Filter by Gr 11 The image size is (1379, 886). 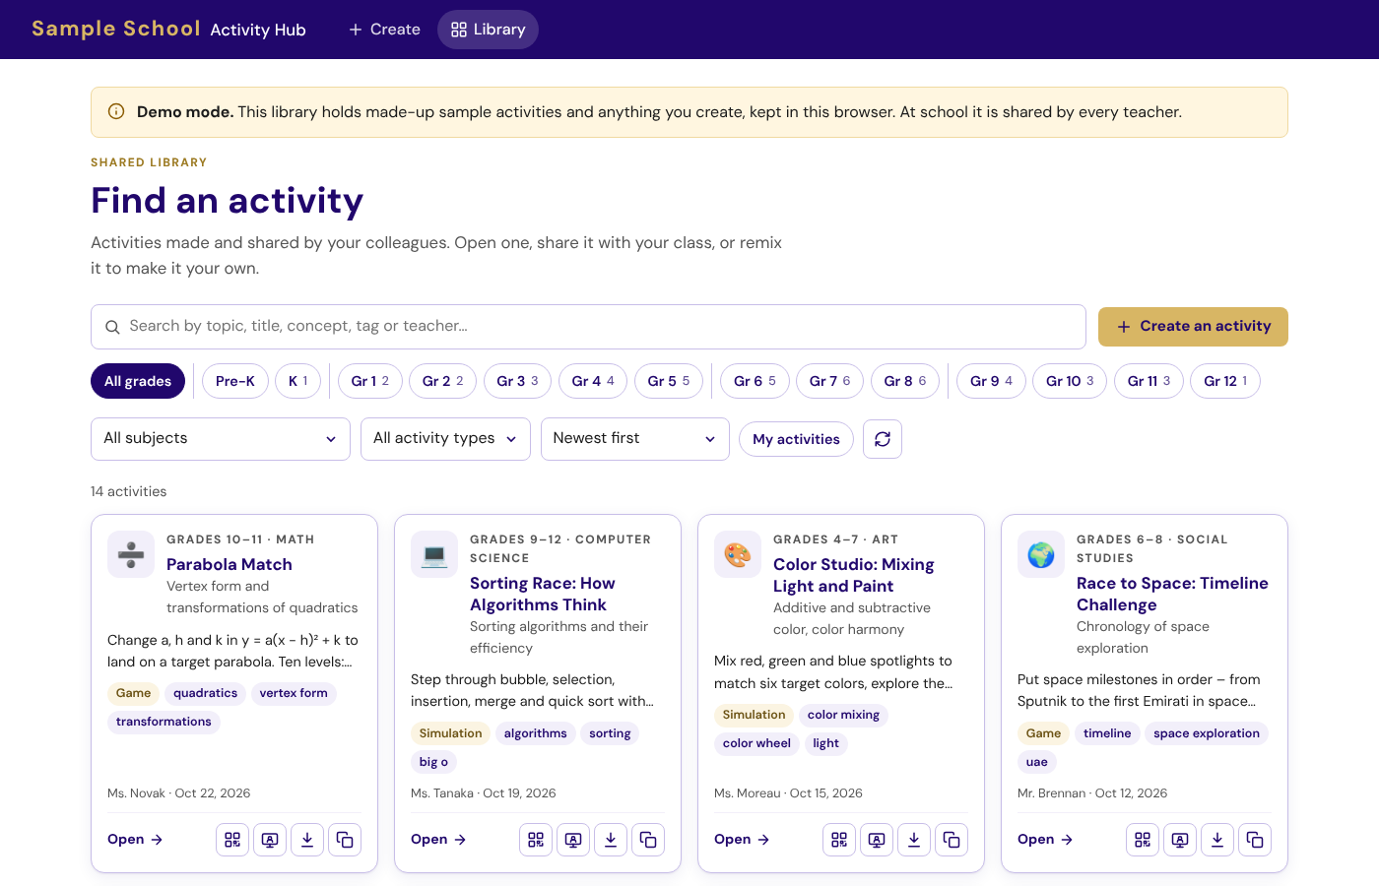click(x=1149, y=381)
